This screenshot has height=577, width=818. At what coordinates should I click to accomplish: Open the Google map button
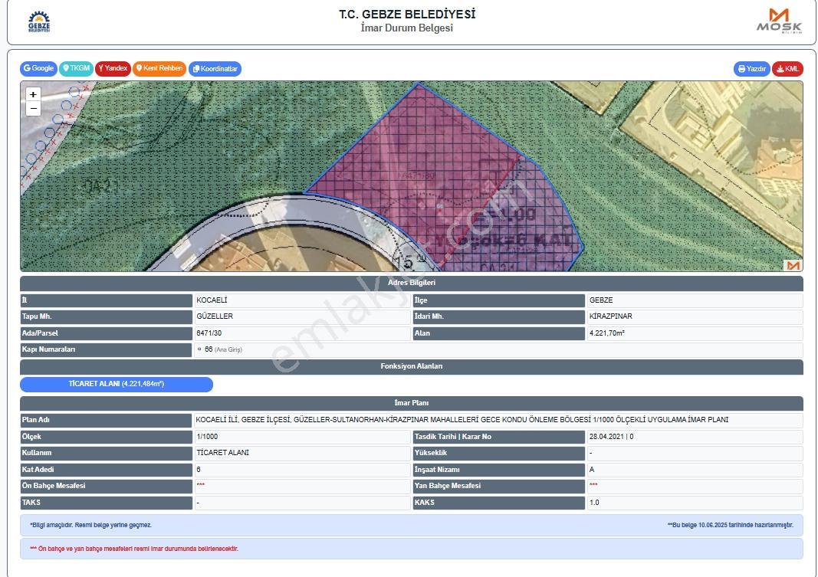[x=38, y=68]
